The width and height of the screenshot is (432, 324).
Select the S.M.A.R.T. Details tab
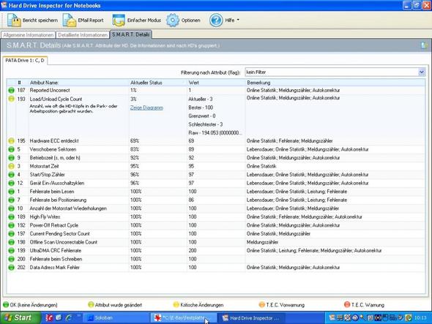click(x=131, y=34)
